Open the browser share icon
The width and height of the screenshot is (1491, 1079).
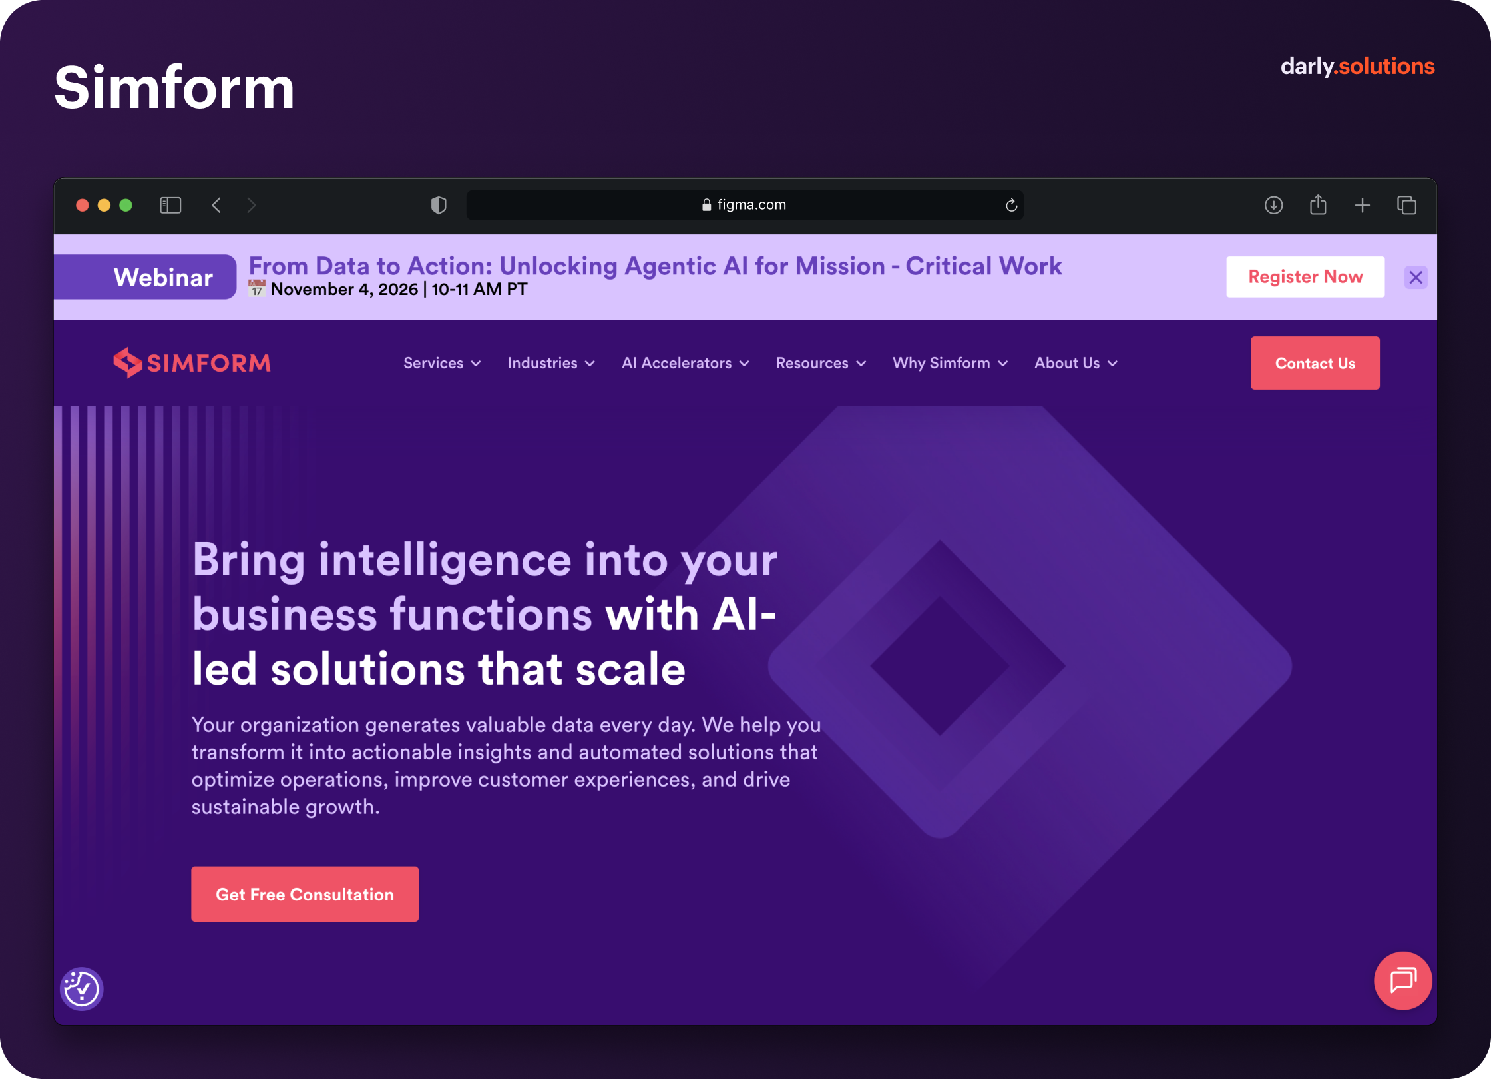[x=1318, y=204]
